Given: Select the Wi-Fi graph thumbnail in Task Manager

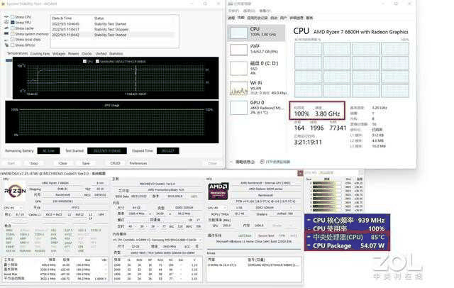Looking at the screenshot, I should (x=238, y=88).
